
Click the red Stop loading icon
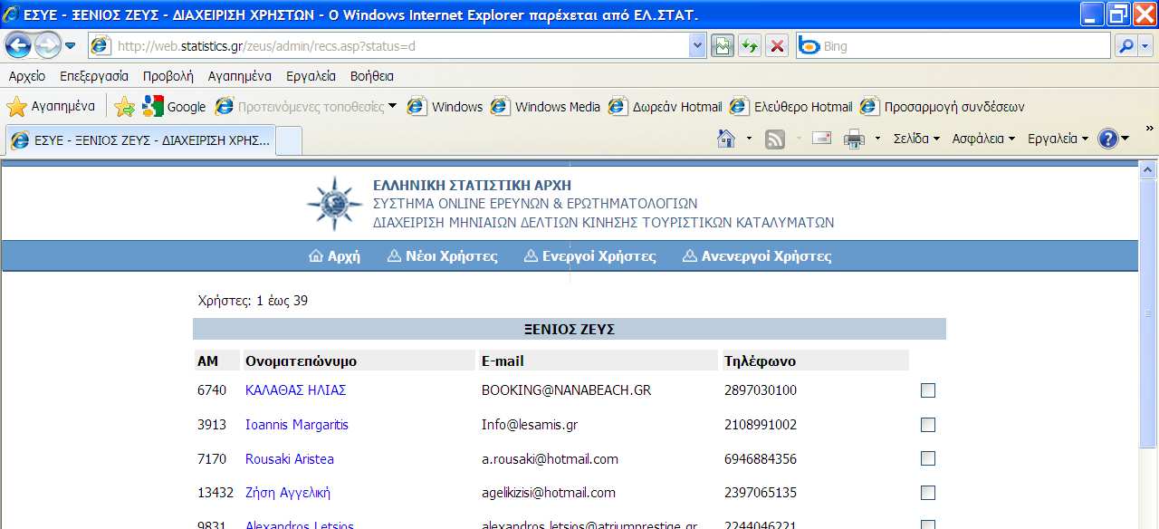click(776, 45)
